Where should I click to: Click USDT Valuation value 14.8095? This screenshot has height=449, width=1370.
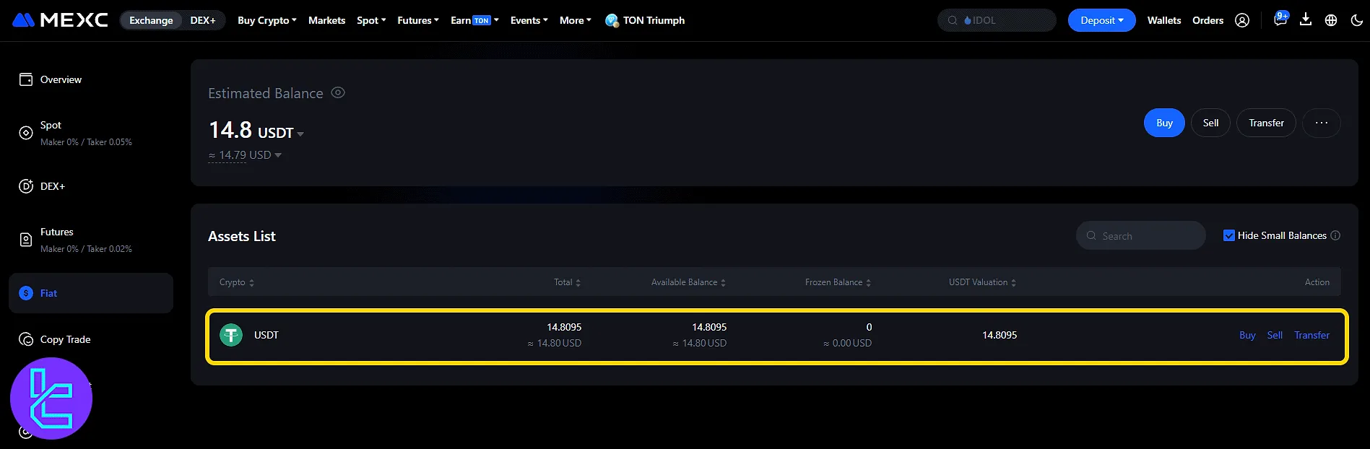pyautogui.click(x=1000, y=335)
